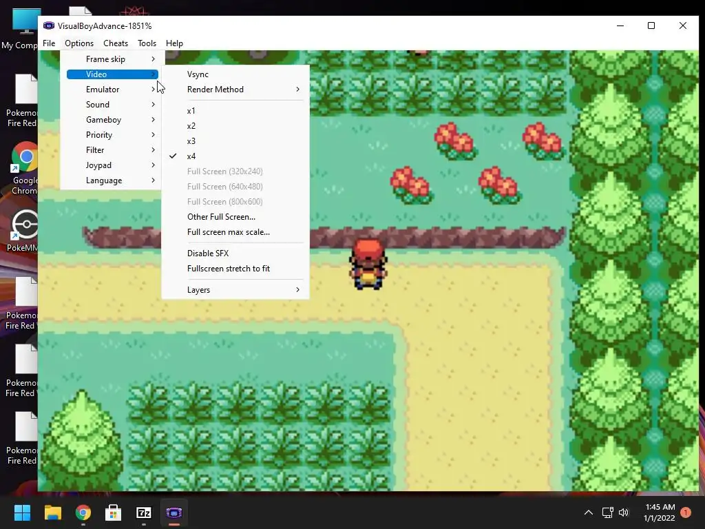Image resolution: width=705 pixels, height=529 pixels.
Task: Open the File menu
Action: click(x=49, y=43)
